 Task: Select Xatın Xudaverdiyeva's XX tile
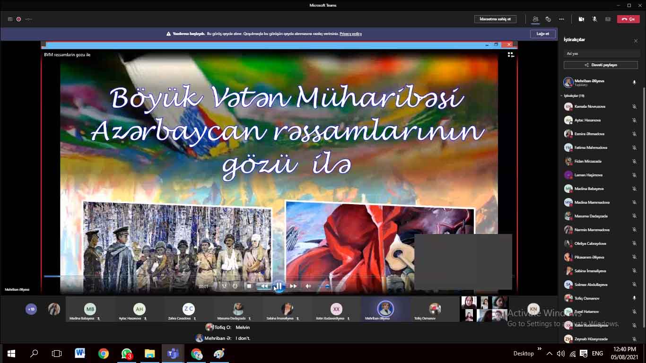tap(336, 310)
